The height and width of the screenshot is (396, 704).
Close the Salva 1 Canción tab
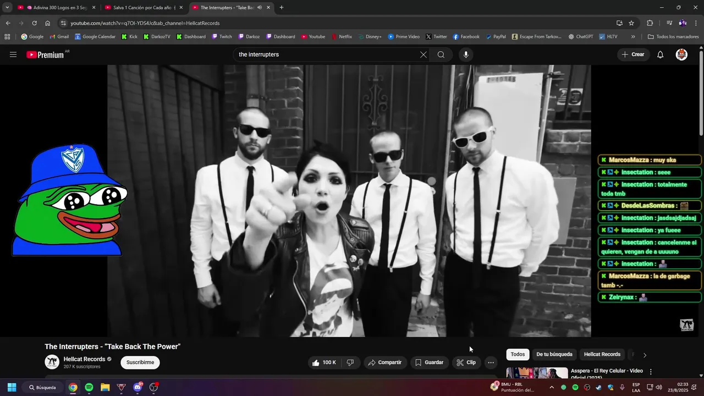coord(181,8)
